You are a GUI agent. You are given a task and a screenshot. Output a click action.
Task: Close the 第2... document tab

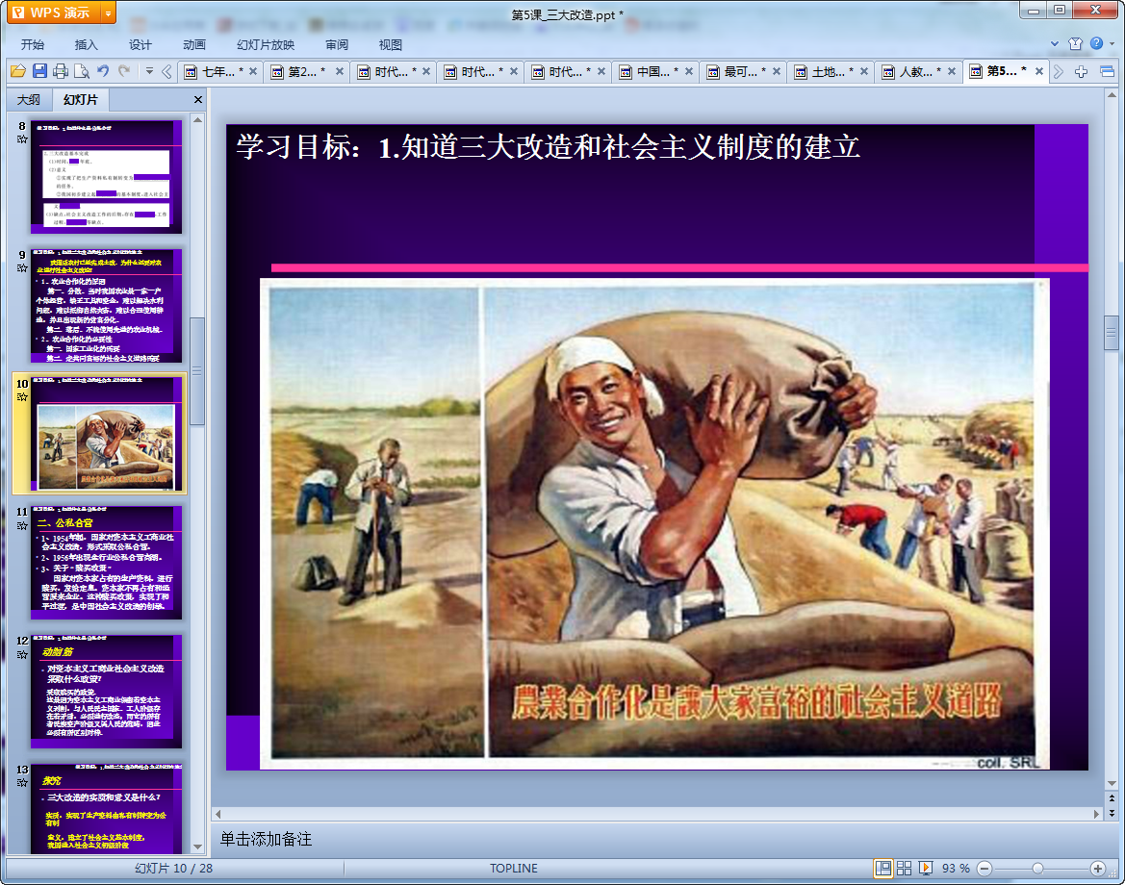point(340,71)
